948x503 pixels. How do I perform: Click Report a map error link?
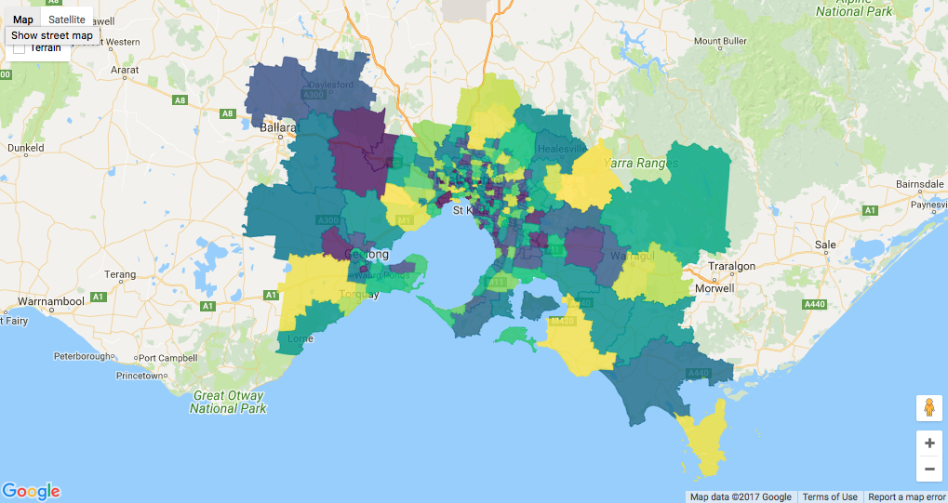tap(907, 496)
